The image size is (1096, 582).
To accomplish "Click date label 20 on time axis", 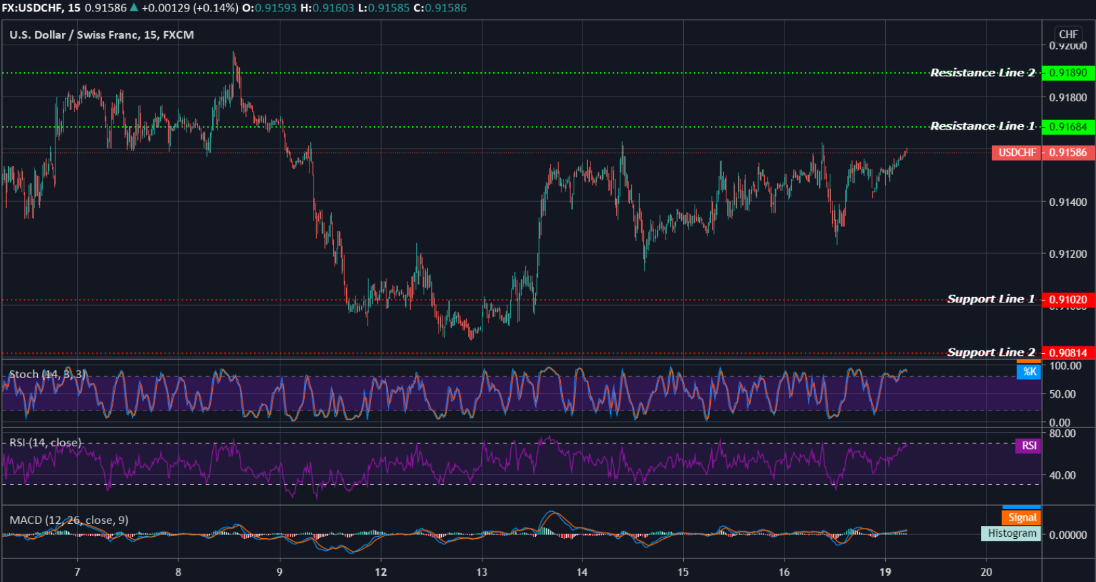I will (x=987, y=572).
